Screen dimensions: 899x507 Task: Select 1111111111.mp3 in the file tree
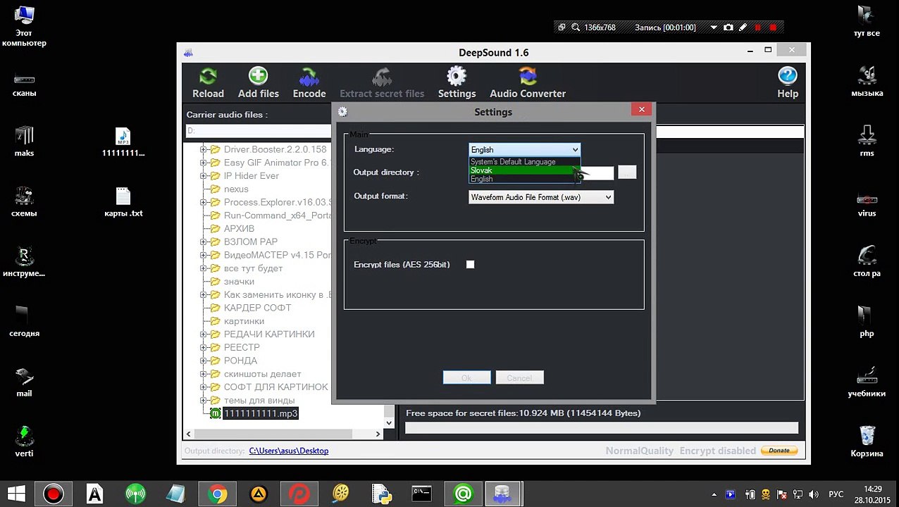(x=261, y=413)
